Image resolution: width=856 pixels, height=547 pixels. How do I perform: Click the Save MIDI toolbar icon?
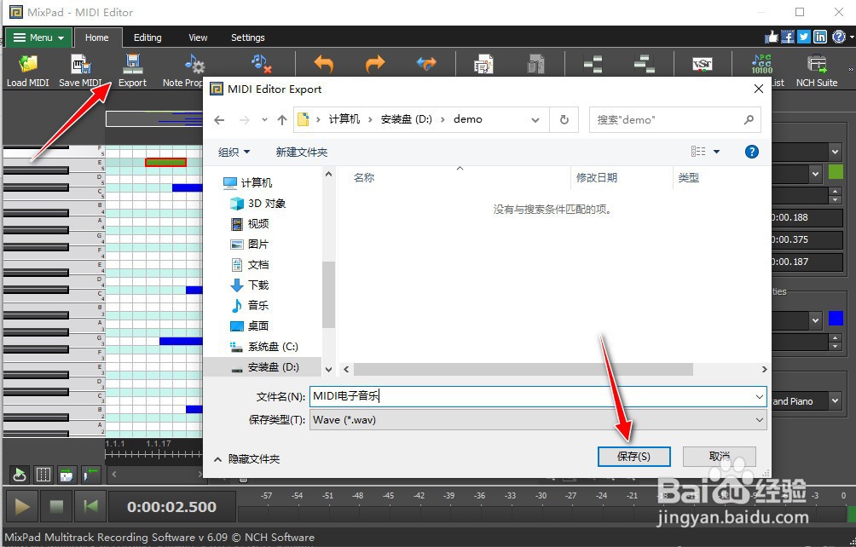click(81, 71)
